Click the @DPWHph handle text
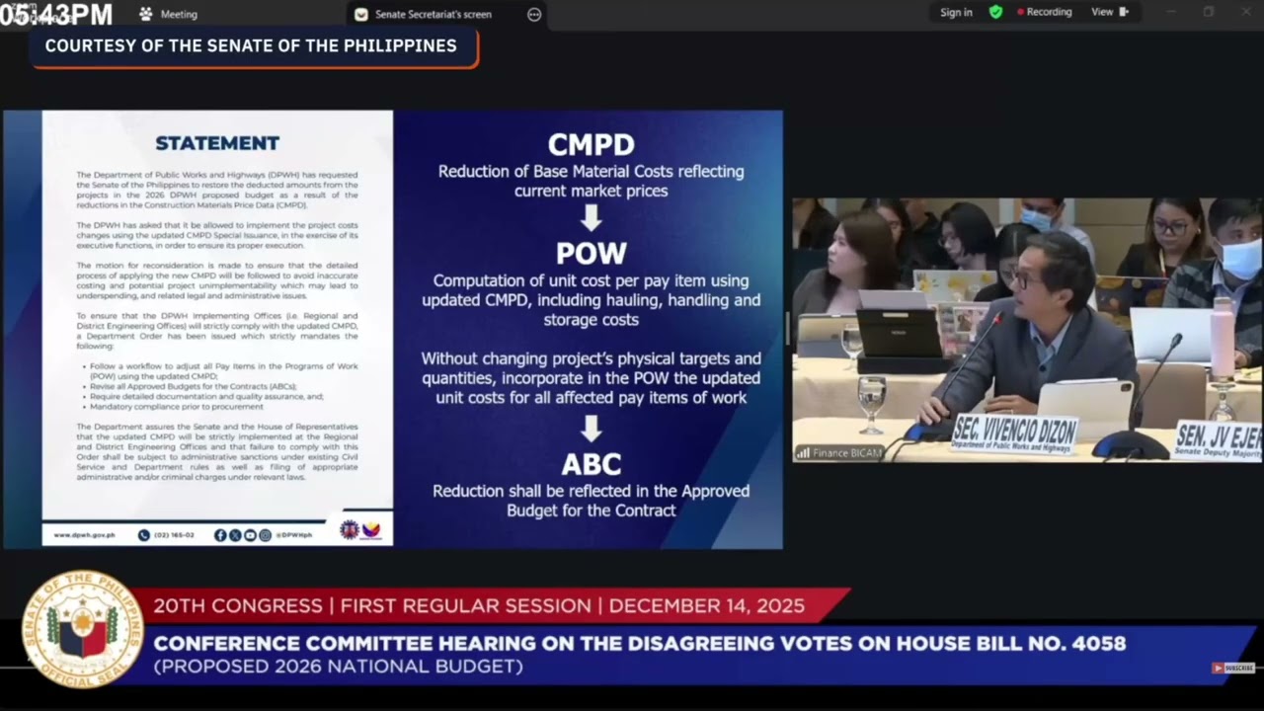Image resolution: width=1264 pixels, height=711 pixels. pos(292,535)
